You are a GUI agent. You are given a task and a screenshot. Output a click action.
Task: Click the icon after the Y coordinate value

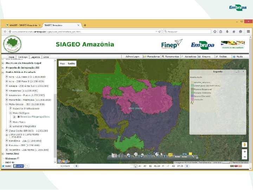click(x=187, y=166)
